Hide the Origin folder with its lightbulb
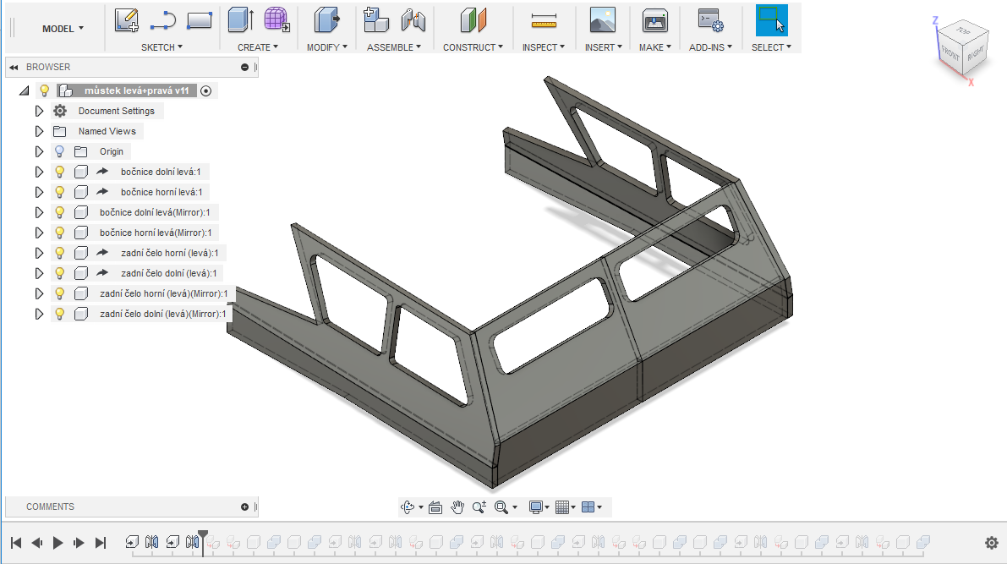 (59, 151)
